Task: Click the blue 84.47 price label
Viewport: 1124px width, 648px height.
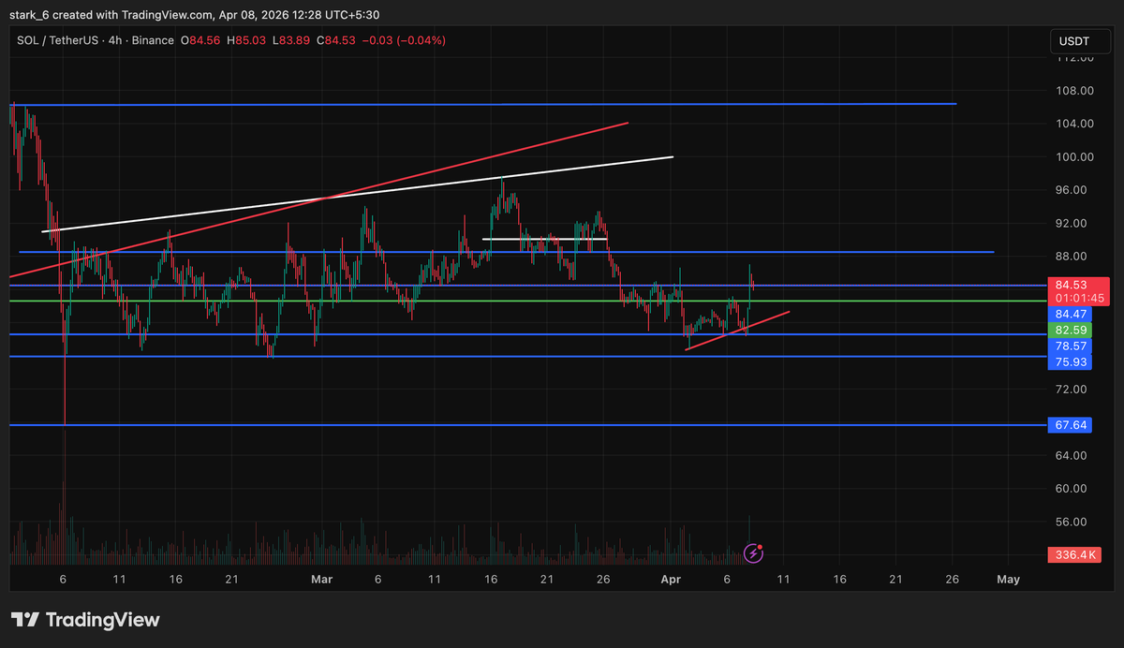Action: [1070, 315]
